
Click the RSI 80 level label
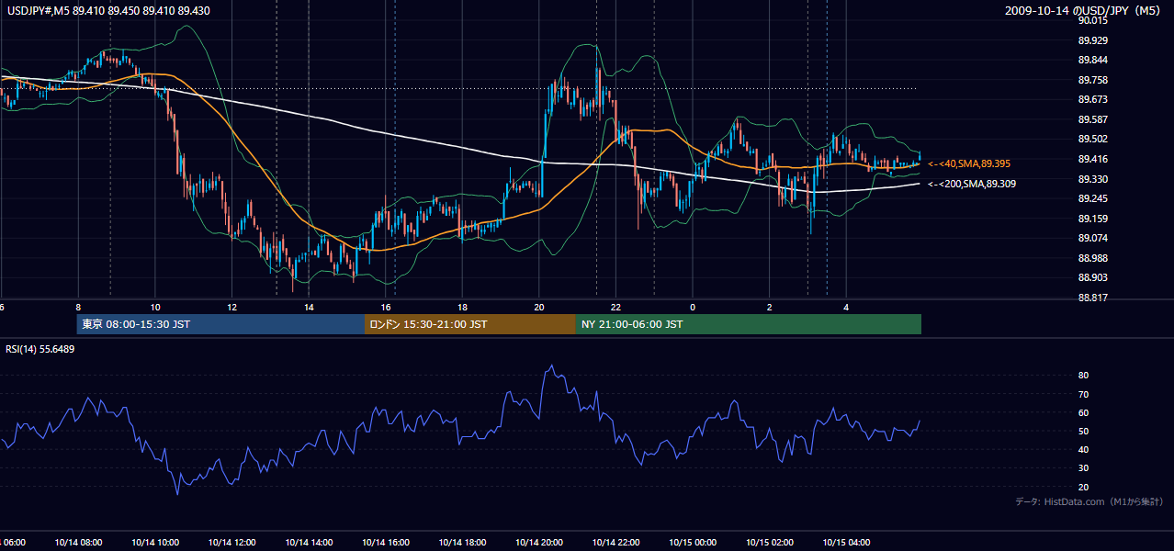(1083, 376)
